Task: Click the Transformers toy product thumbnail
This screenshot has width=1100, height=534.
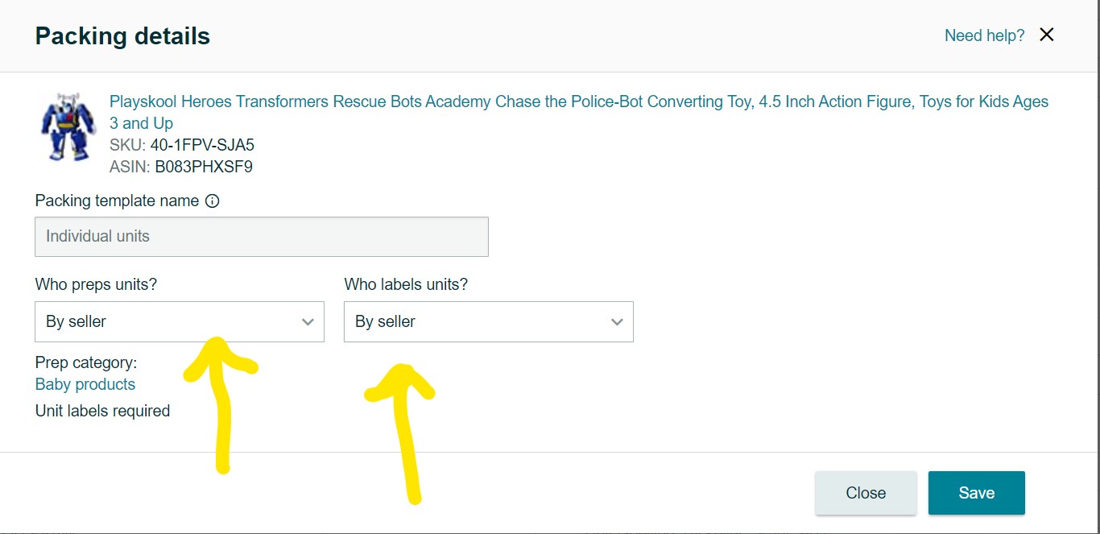Action: click(x=68, y=127)
